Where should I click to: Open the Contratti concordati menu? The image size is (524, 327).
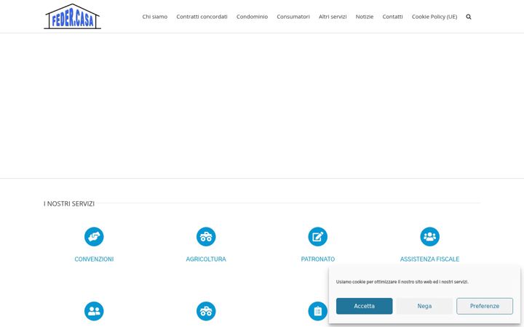click(202, 17)
